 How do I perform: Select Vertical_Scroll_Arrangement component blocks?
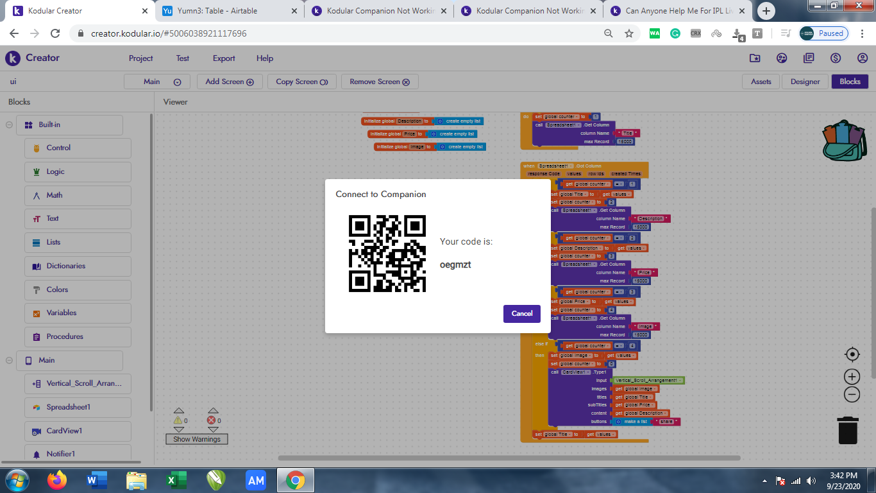click(78, 383)
